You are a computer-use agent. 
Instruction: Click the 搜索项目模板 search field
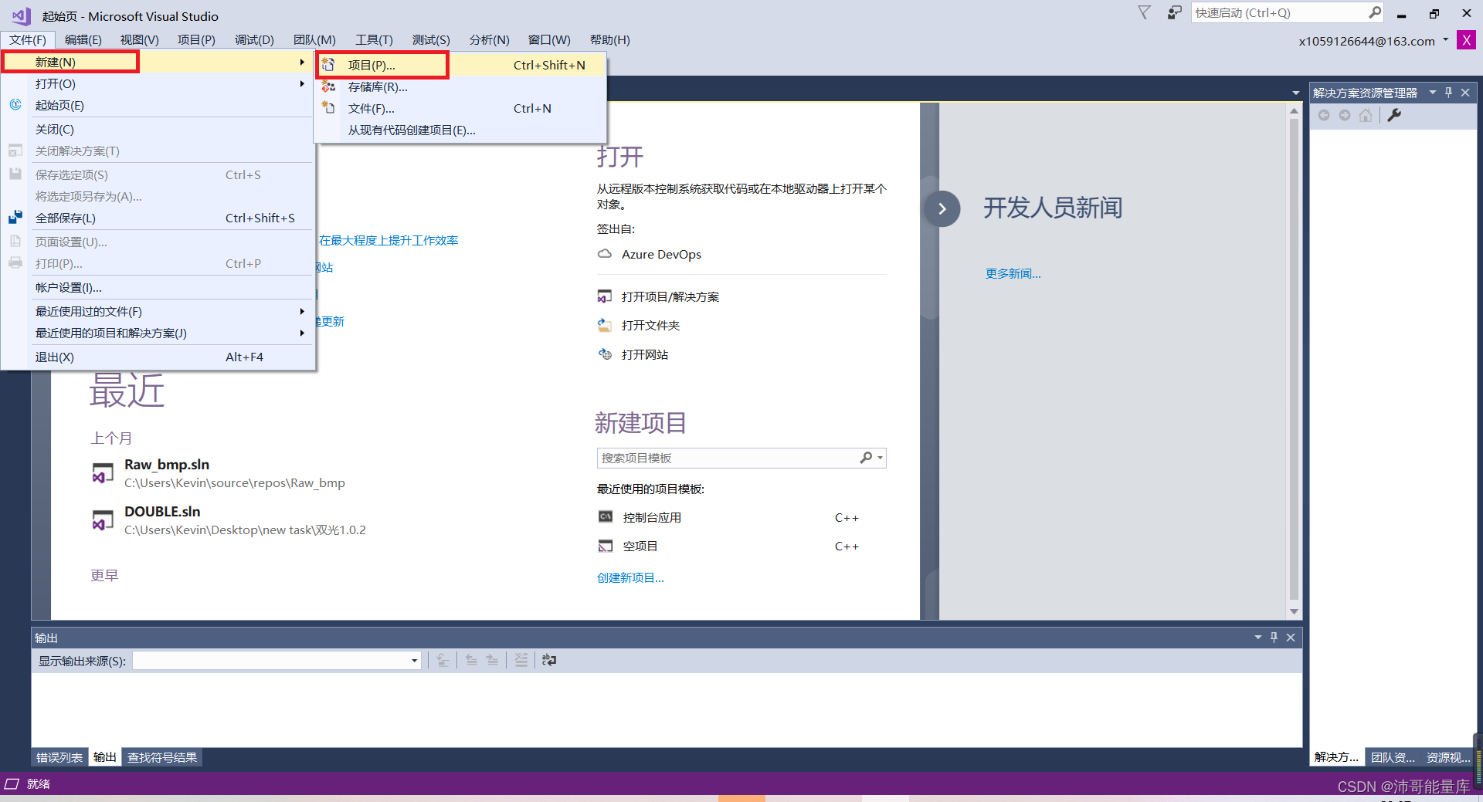click(x=728, y=458)
